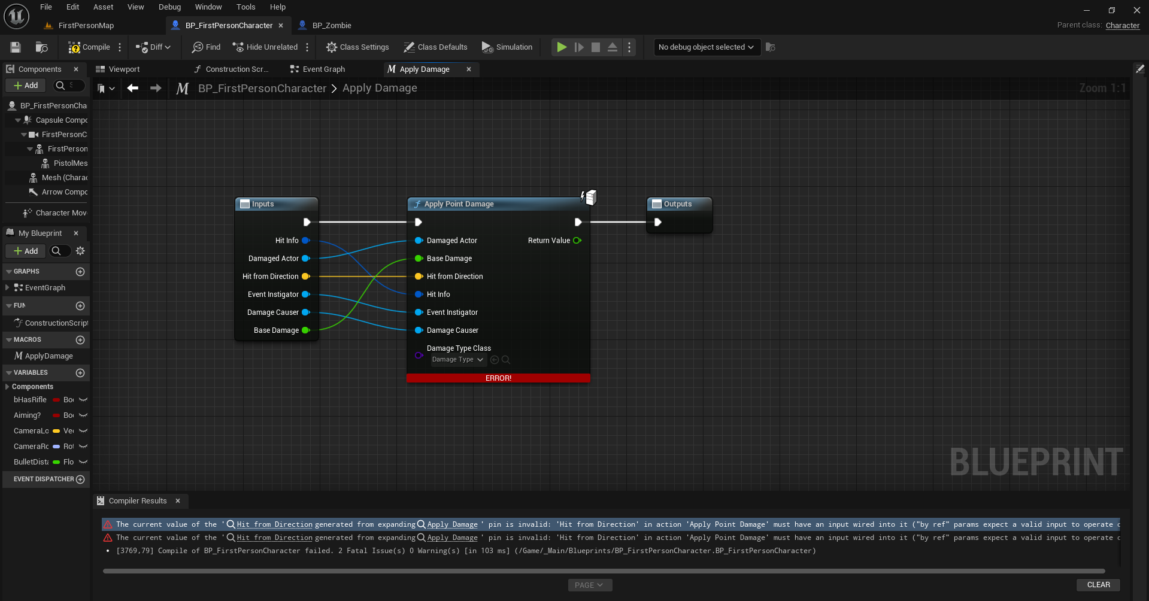The width and height of the screenshot is (1149, 601).
Task: Click the CameraLo variable type color pill
Action: 56,431
